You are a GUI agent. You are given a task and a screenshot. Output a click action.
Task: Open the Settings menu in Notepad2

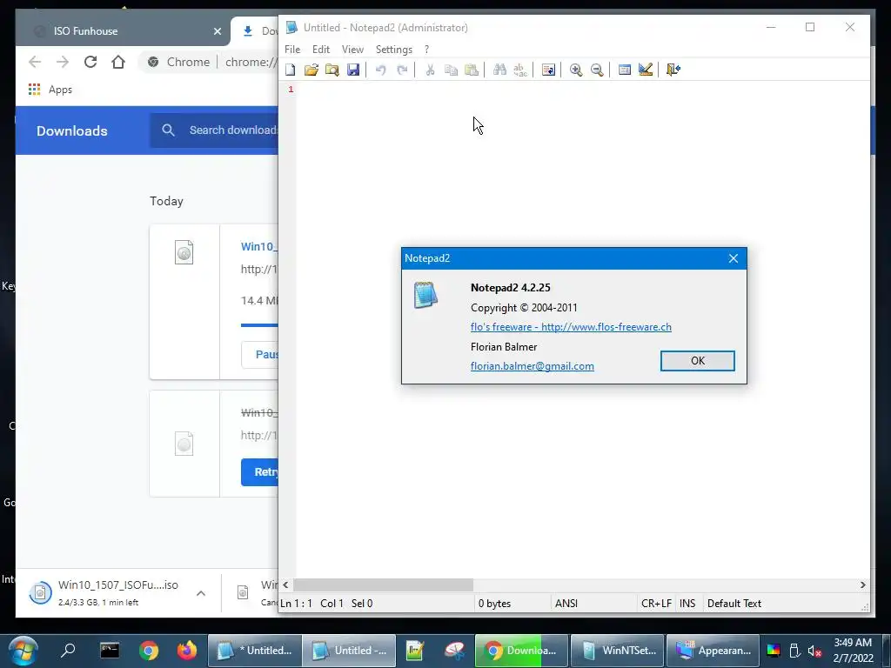pyautogui.click(x=394, y=50)
